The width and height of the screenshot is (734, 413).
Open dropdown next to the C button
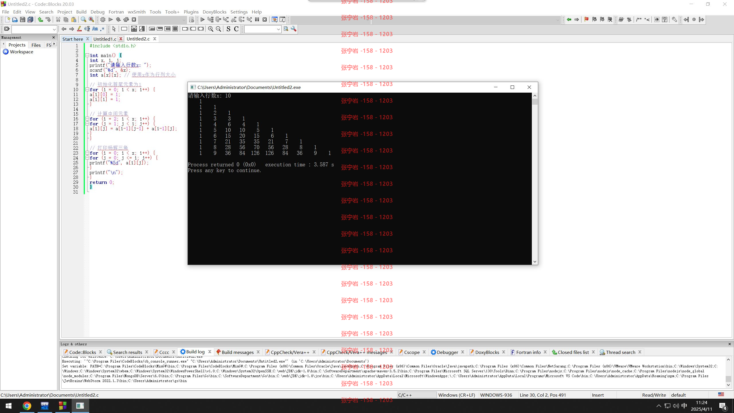278,29
